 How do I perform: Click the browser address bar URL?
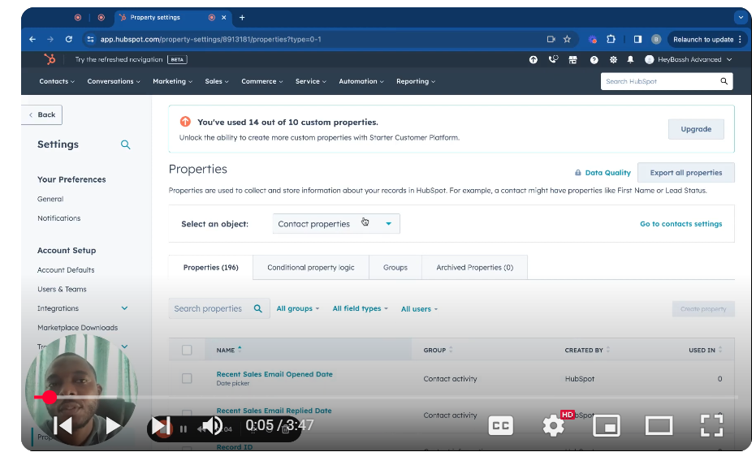[x=210, y=40]
